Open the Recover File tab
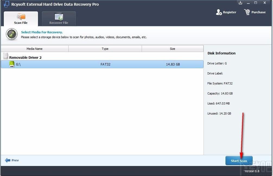The width and height of the screenshot is (273, 176). coord(59,19)
